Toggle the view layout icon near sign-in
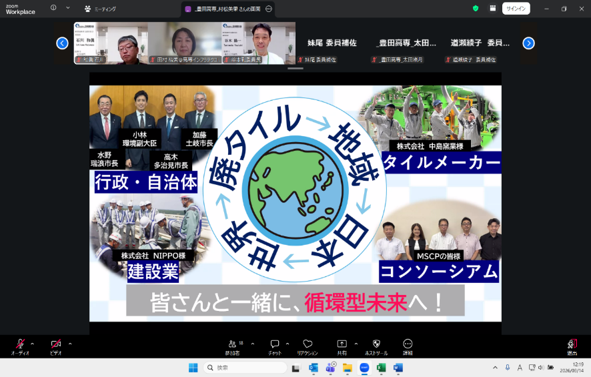 (493, 9)
